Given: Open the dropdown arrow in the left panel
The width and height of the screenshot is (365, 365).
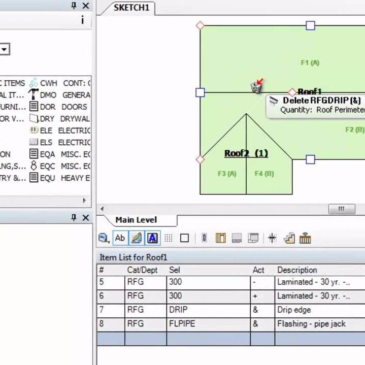Looking at the screenshot, I should point(5,49).
